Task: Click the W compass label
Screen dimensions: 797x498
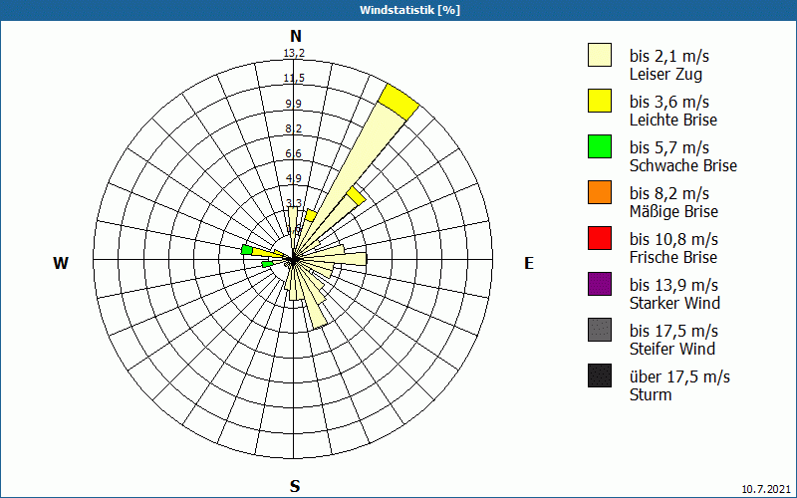Action: coord(61,263)
